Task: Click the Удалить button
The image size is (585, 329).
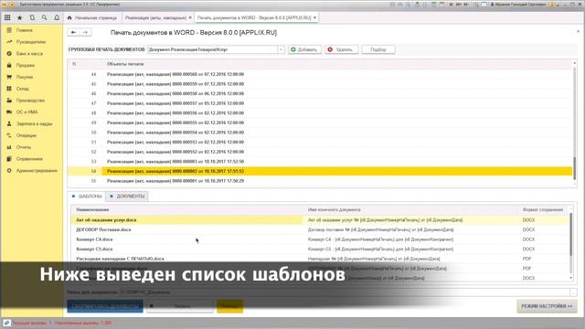Action: pyautogui.click(x=341, y=49)
